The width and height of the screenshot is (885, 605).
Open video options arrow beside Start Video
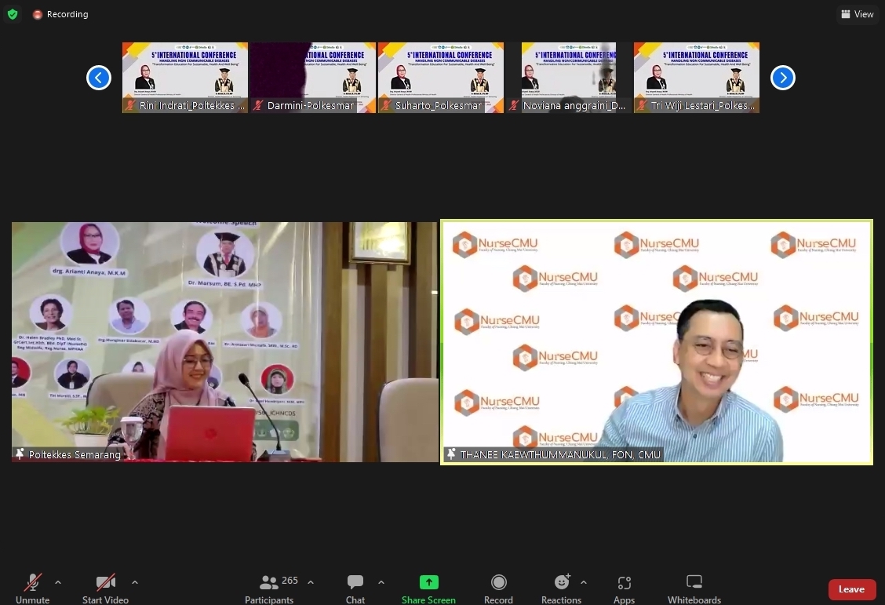(x=134, y=582)
